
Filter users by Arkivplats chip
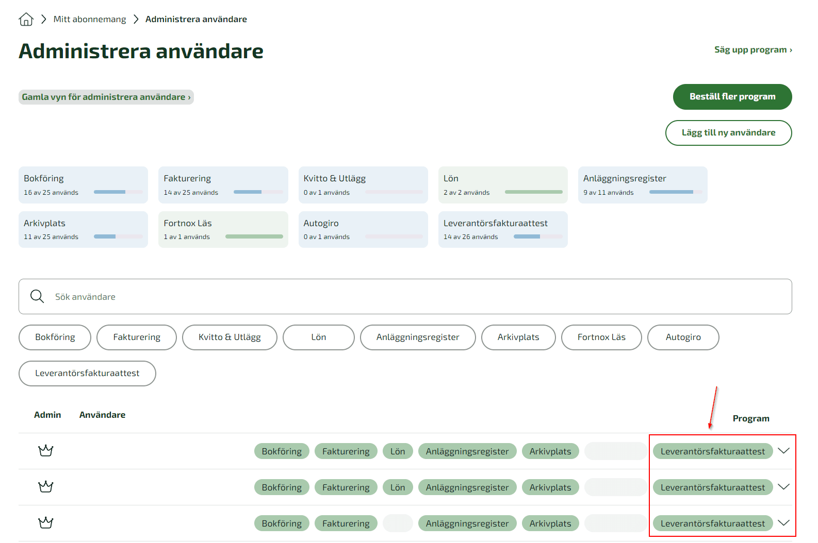pos(518,337)
